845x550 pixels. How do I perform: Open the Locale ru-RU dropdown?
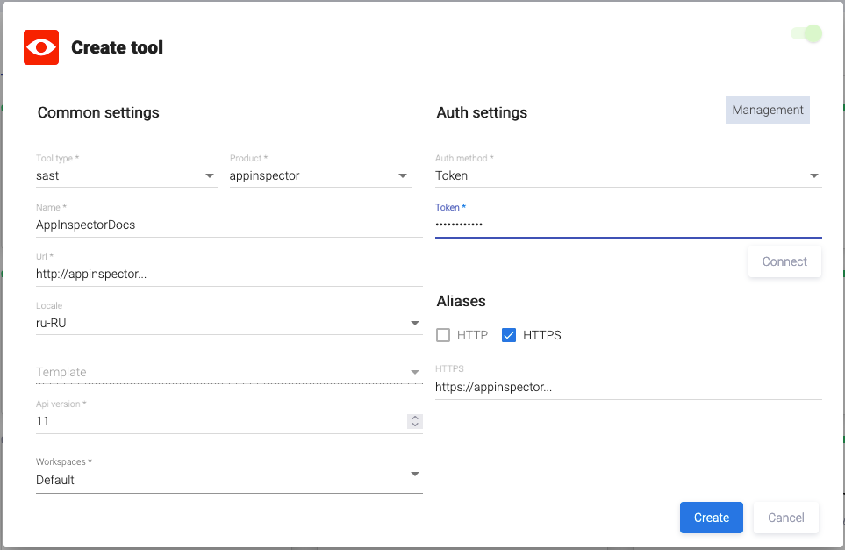(x=228, y=323)
